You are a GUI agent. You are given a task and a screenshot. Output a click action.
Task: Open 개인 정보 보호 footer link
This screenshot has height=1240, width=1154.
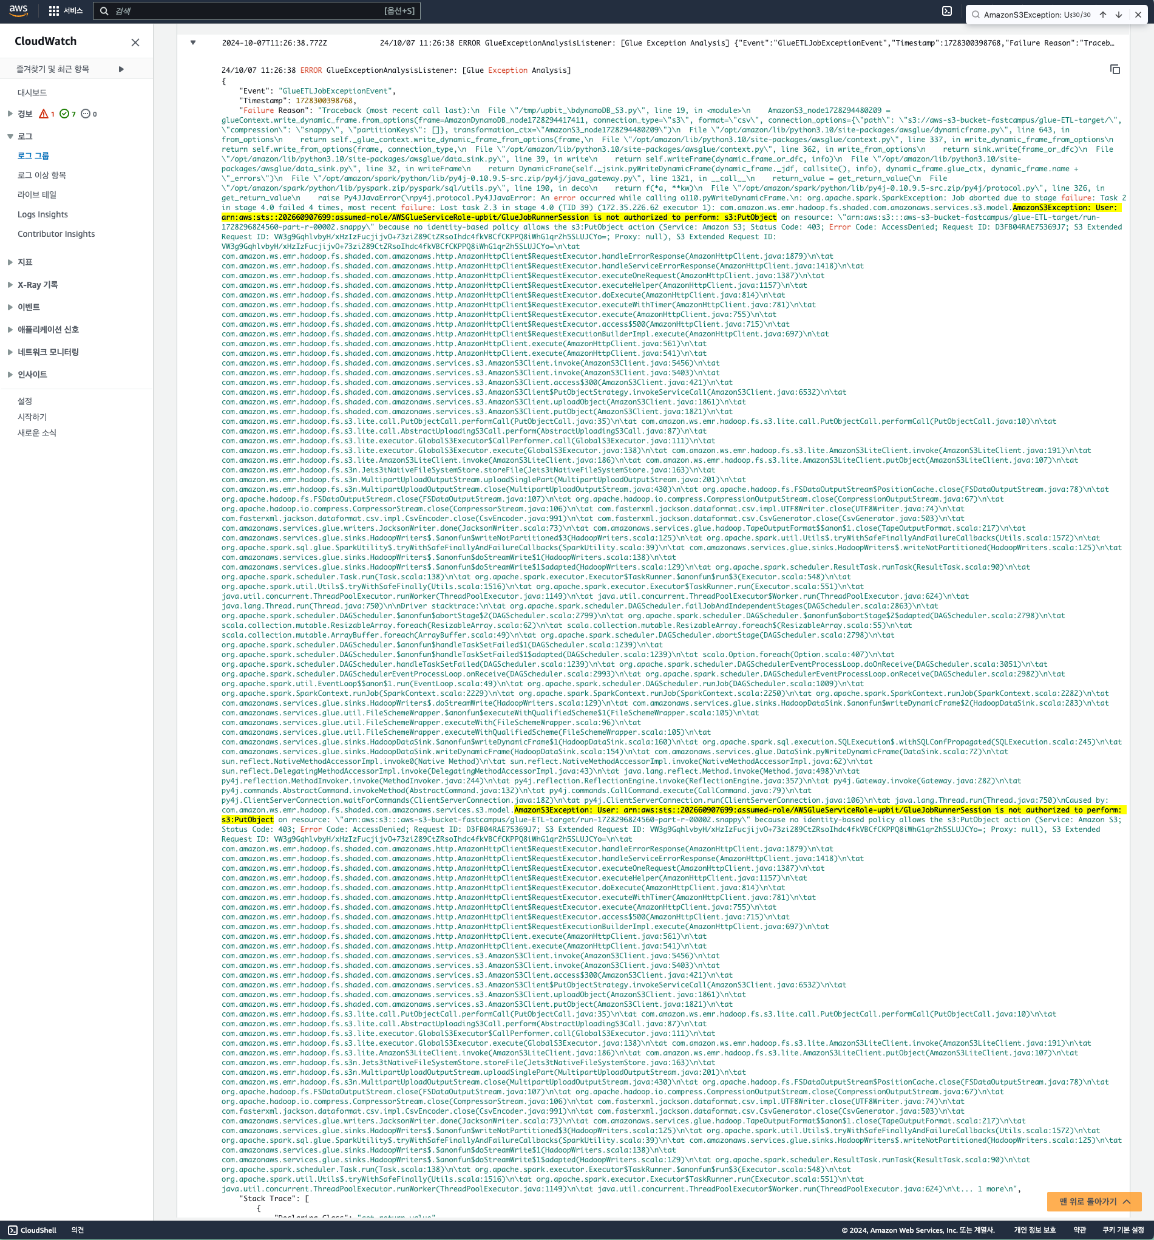click(x=1034, y=1230)
